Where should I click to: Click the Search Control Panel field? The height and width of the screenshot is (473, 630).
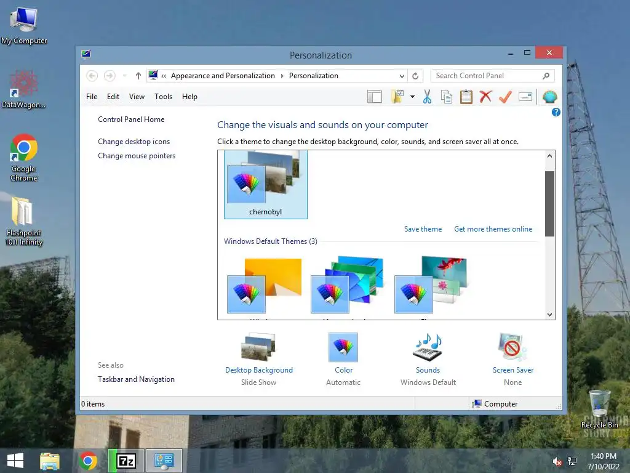(492, 76)
